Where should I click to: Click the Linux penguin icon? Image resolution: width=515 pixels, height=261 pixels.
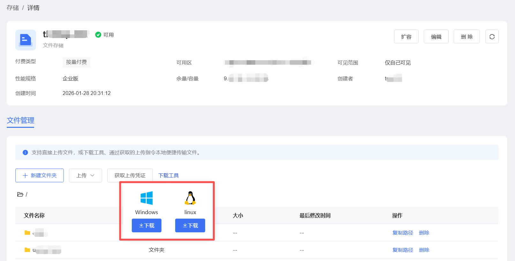coord(190,198)
